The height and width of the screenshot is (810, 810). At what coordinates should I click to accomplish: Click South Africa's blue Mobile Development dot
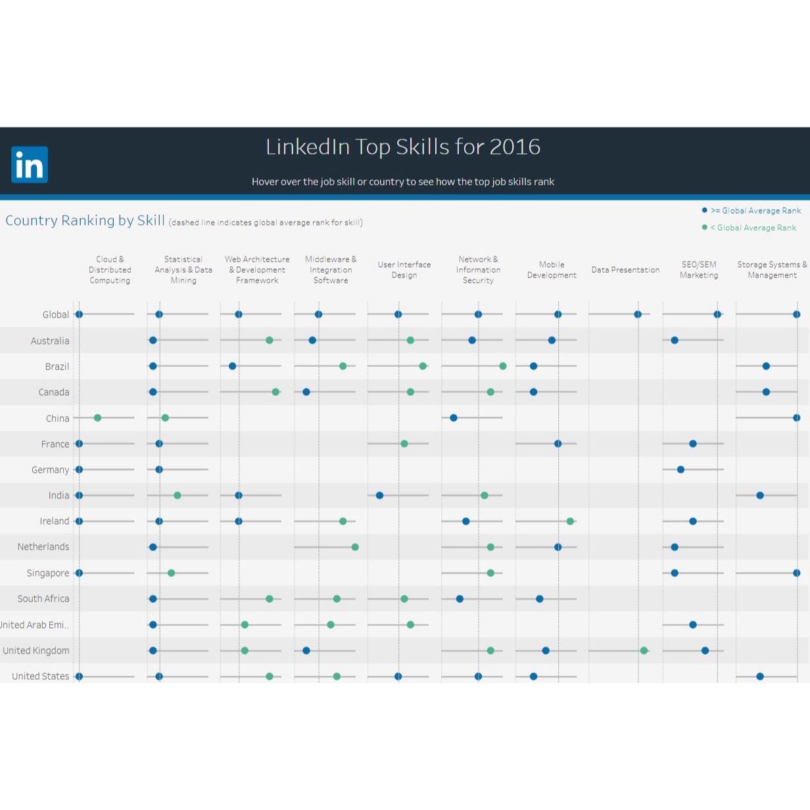click(539, 599)
